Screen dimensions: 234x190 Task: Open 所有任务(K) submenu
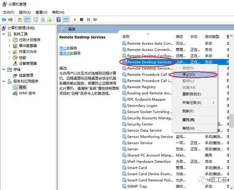pyautogui.click(x=195, y=103)
